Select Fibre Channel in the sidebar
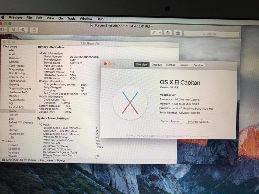 pos(17,81)
